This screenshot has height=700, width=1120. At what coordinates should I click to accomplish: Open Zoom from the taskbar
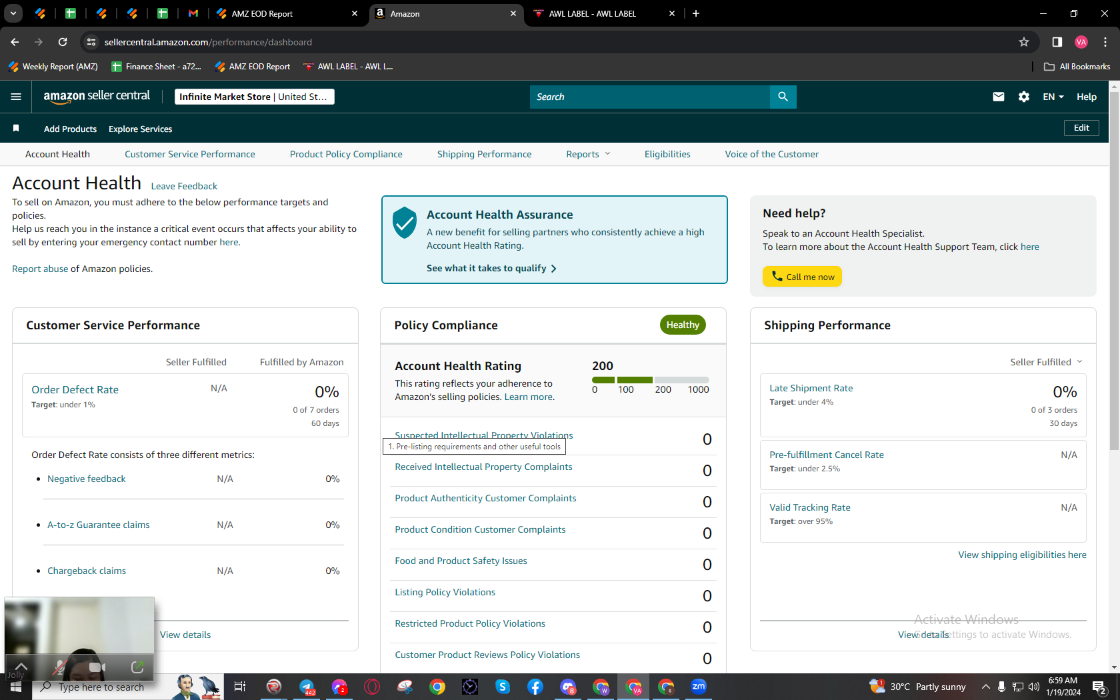pyautogui.click(x=699, y=687)
